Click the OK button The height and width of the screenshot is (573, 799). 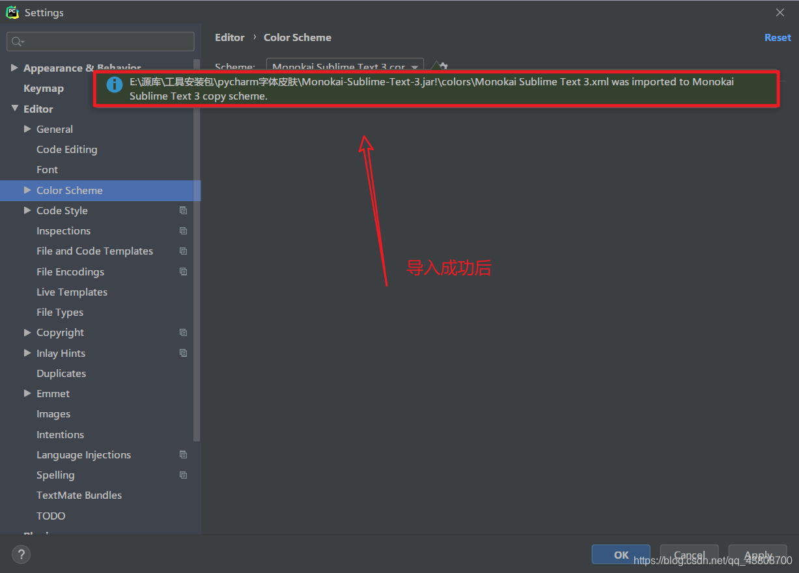[x=621, y=555]
